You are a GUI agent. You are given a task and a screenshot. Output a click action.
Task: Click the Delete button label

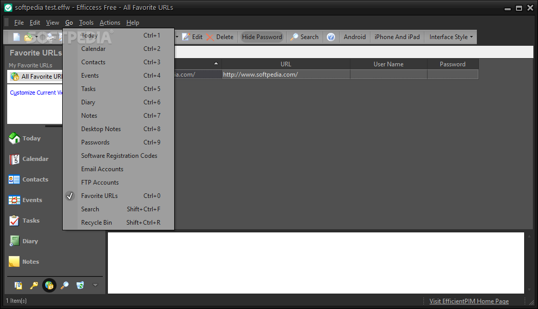[x=225, y=37]
